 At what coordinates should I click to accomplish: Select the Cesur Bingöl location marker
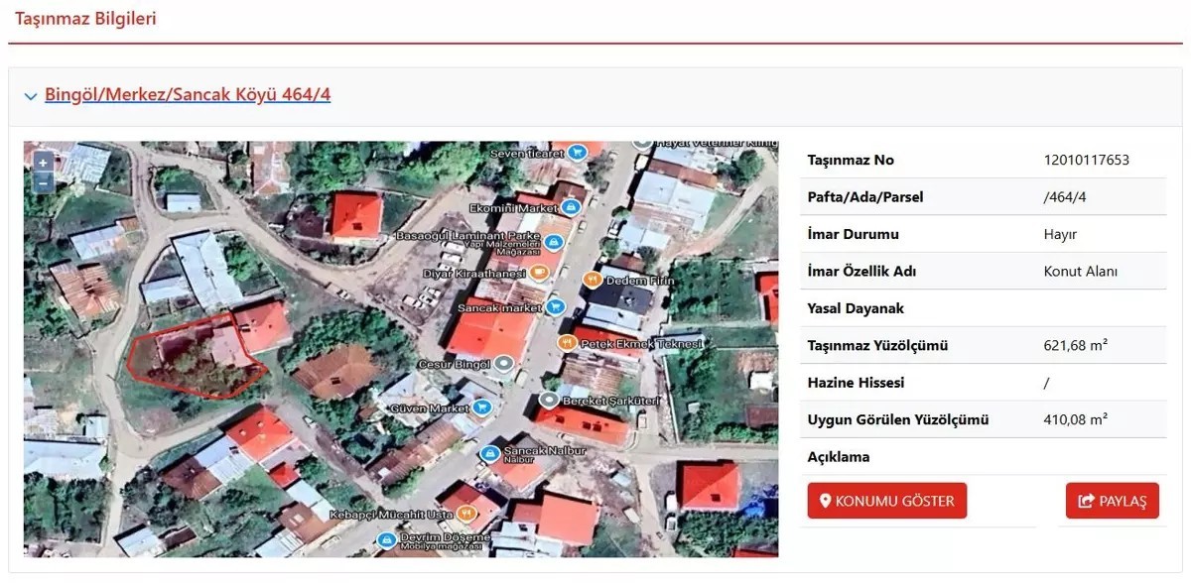click(x=505, y=364)
